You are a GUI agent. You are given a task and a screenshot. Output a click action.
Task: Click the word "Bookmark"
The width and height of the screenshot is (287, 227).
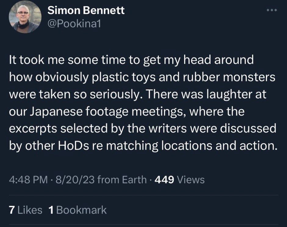click(82, 210)
